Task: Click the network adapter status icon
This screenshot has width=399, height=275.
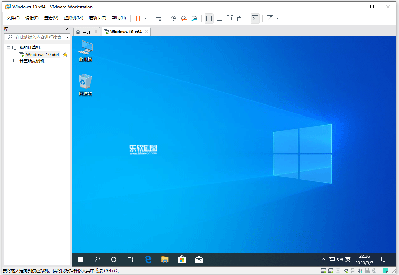Action: point(345,271)
